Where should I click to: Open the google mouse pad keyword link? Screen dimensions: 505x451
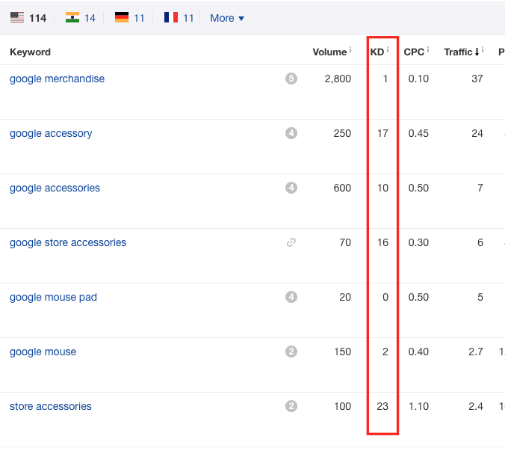pyautogui.click(x=53, y=297)
